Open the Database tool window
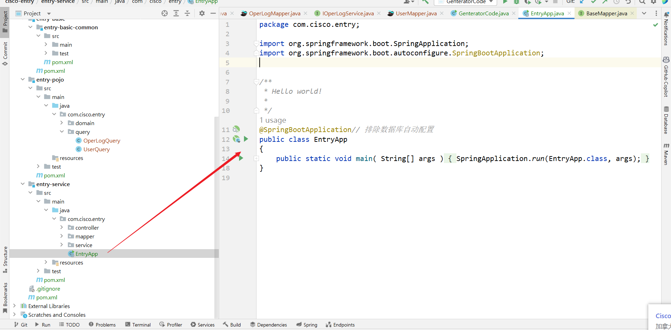 coord(666,120)
